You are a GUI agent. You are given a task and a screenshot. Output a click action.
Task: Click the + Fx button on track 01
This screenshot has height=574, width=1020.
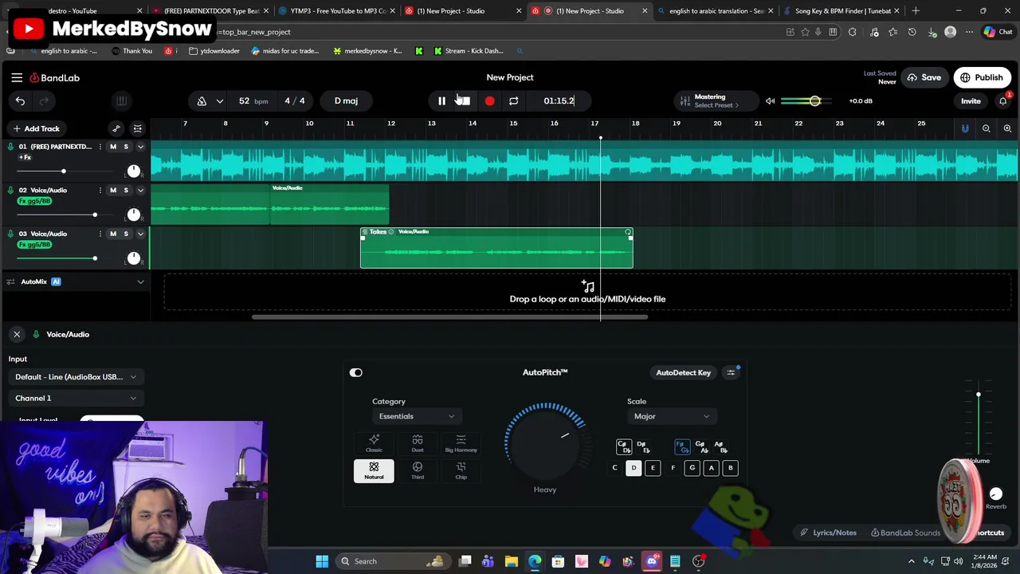tap(25, 157)
